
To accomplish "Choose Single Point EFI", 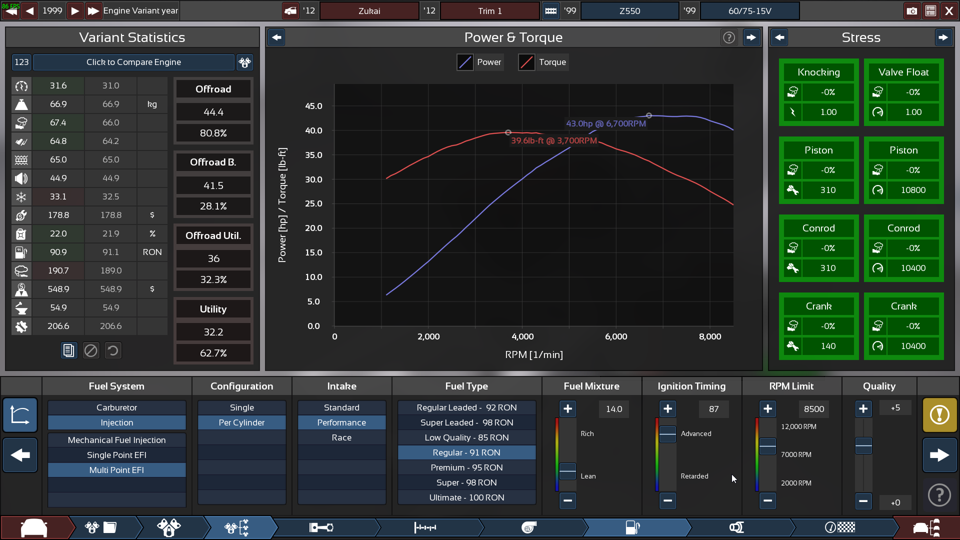I will [117, 455].
